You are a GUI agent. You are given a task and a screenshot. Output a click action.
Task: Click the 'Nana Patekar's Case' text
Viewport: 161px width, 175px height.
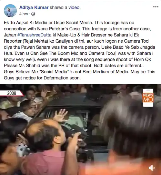tap(58, 29)
